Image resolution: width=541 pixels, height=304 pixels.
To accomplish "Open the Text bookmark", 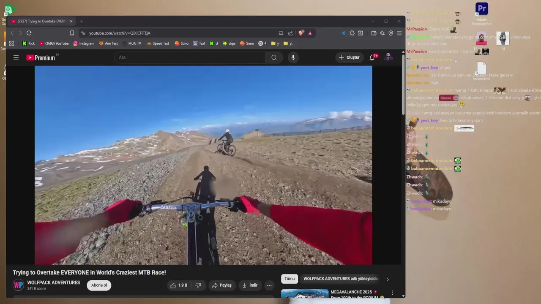I will (x=199, y=43).
